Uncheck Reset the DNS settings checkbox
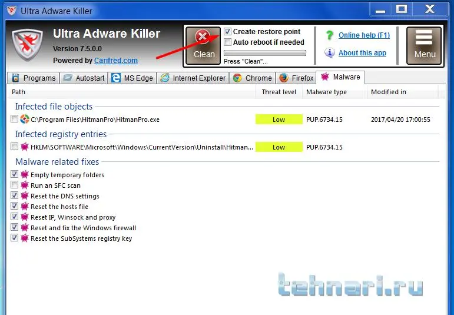Image resolution: width=454 pixels, height=315 pixels. click(14, 195)
